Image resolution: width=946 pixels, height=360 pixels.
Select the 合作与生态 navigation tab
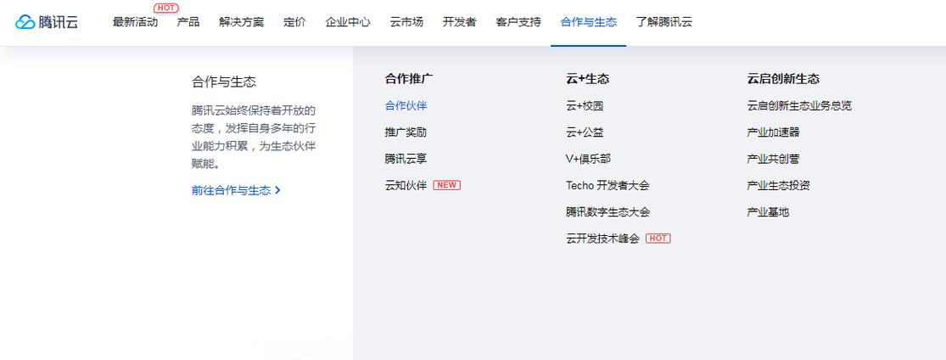point(588,22)
